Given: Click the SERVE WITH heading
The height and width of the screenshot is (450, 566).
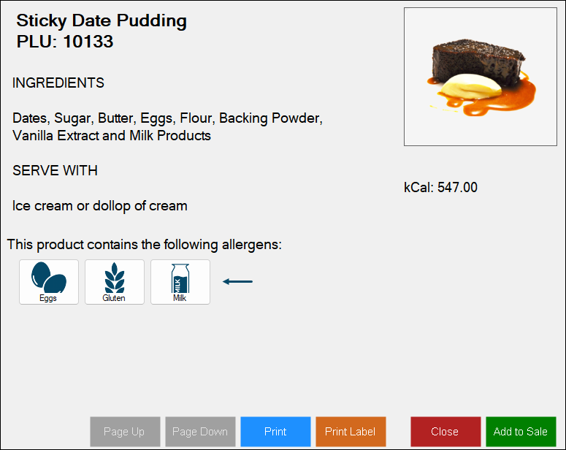Looking at the screenshot, I should [x=55, y=170].
